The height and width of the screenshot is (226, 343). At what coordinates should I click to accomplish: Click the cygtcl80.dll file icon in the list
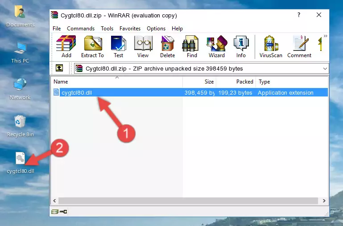(x=56, y=92)
